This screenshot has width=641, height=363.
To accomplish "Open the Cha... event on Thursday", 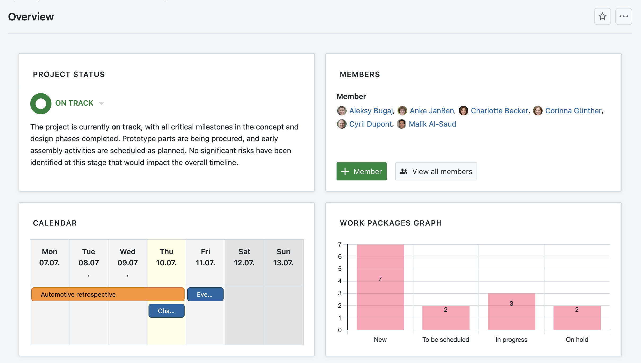I will click(166, 310).
